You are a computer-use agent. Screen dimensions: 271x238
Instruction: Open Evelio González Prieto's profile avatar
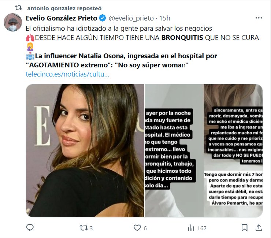[x=13, y=23]
